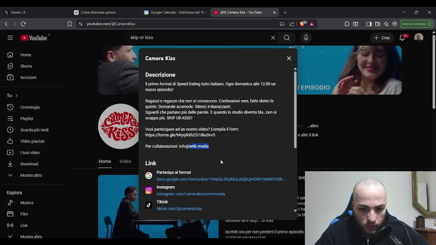The image size is (436, 245).
Task: Expand the Tu section chevron
Action: (16, 96)
